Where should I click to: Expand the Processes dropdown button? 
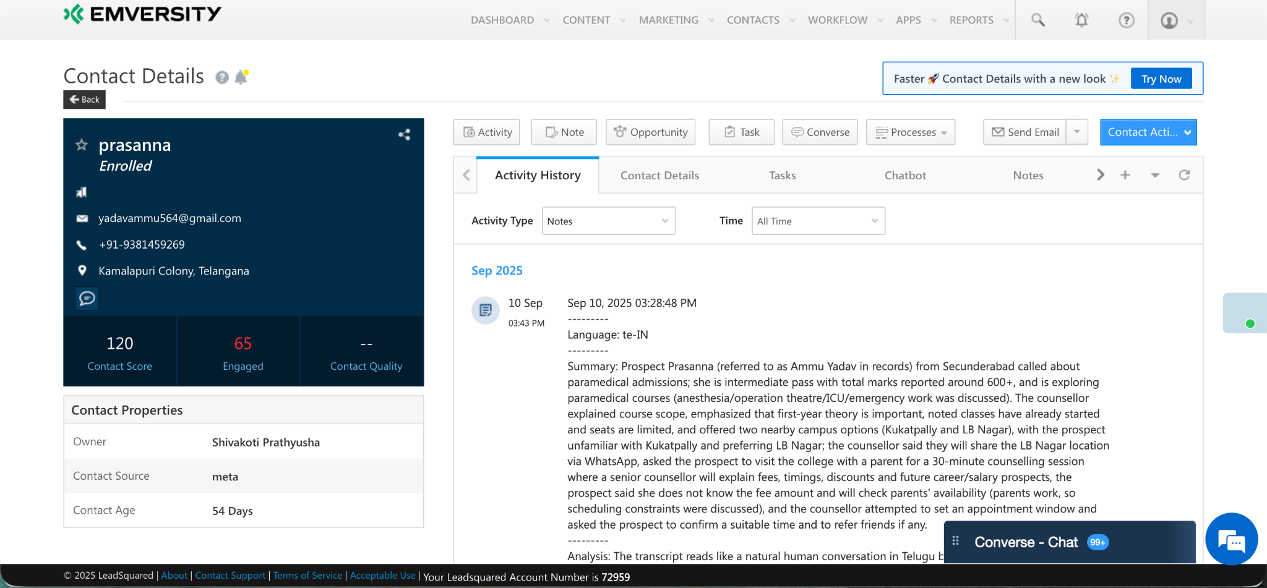tap(911, 132)
